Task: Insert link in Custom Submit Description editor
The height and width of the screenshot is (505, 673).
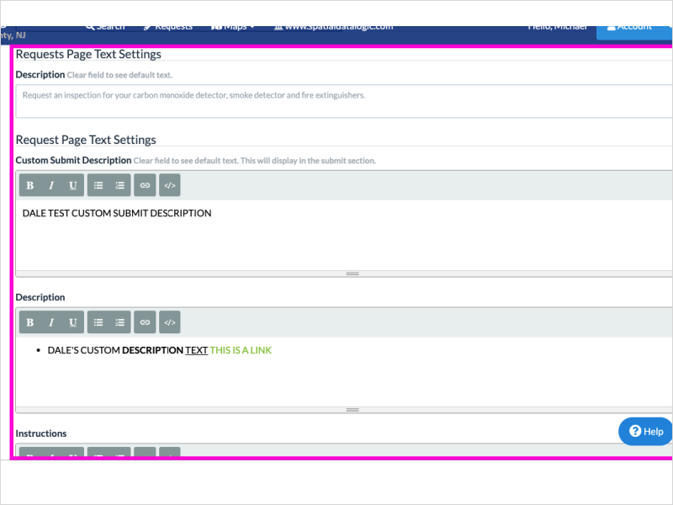Action: 145,185
